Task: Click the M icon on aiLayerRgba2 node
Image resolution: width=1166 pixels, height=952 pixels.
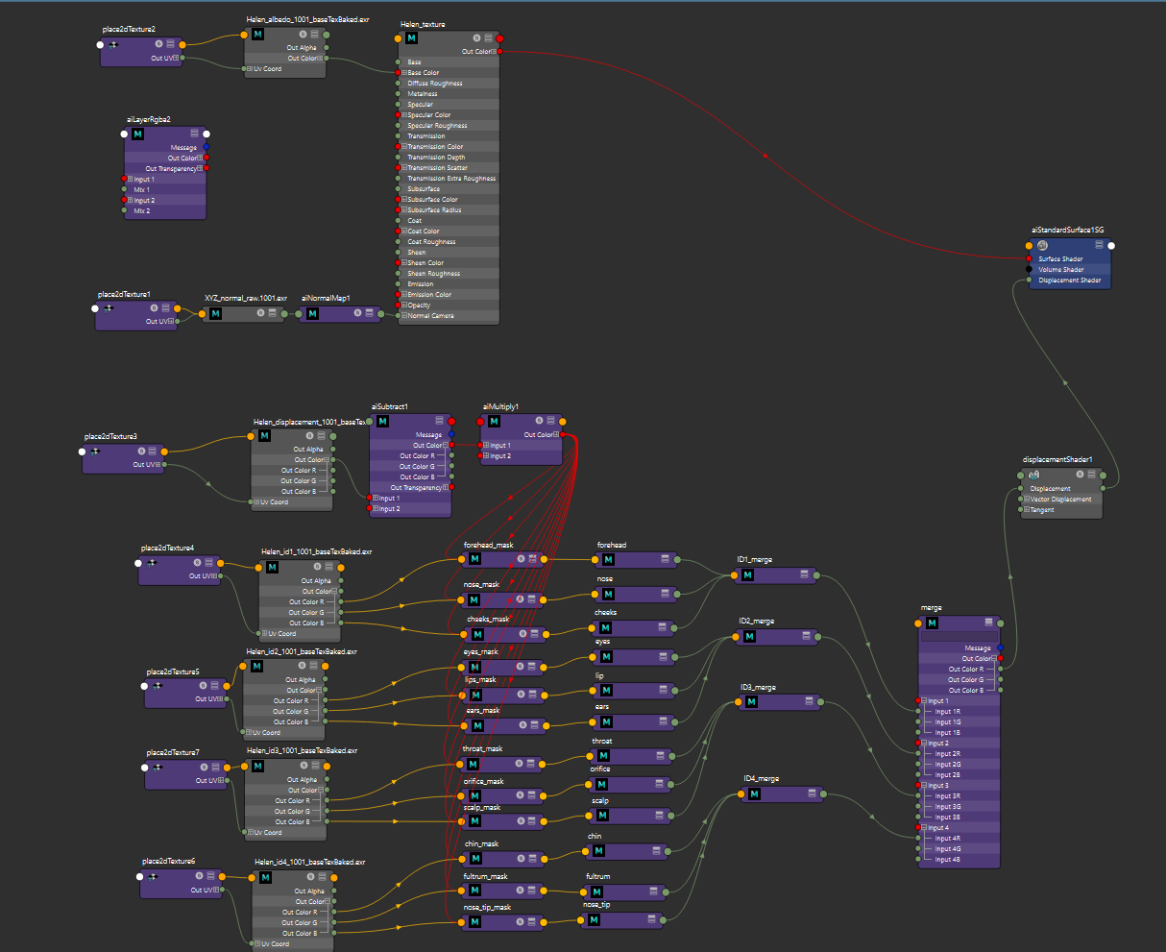Action: [x=136, y=134]
